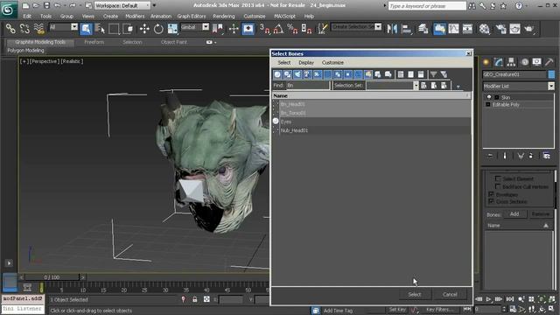Toggle Backface Cull Vertices checkbox
This screenshot has height=315, width=560.
click(498, 186)
